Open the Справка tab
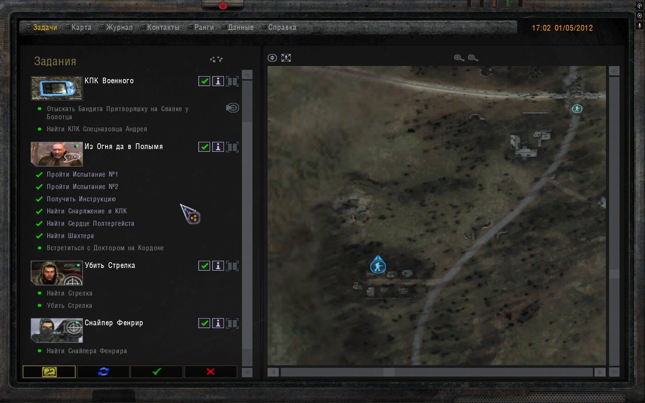The image size is (645, 403). 282,27
